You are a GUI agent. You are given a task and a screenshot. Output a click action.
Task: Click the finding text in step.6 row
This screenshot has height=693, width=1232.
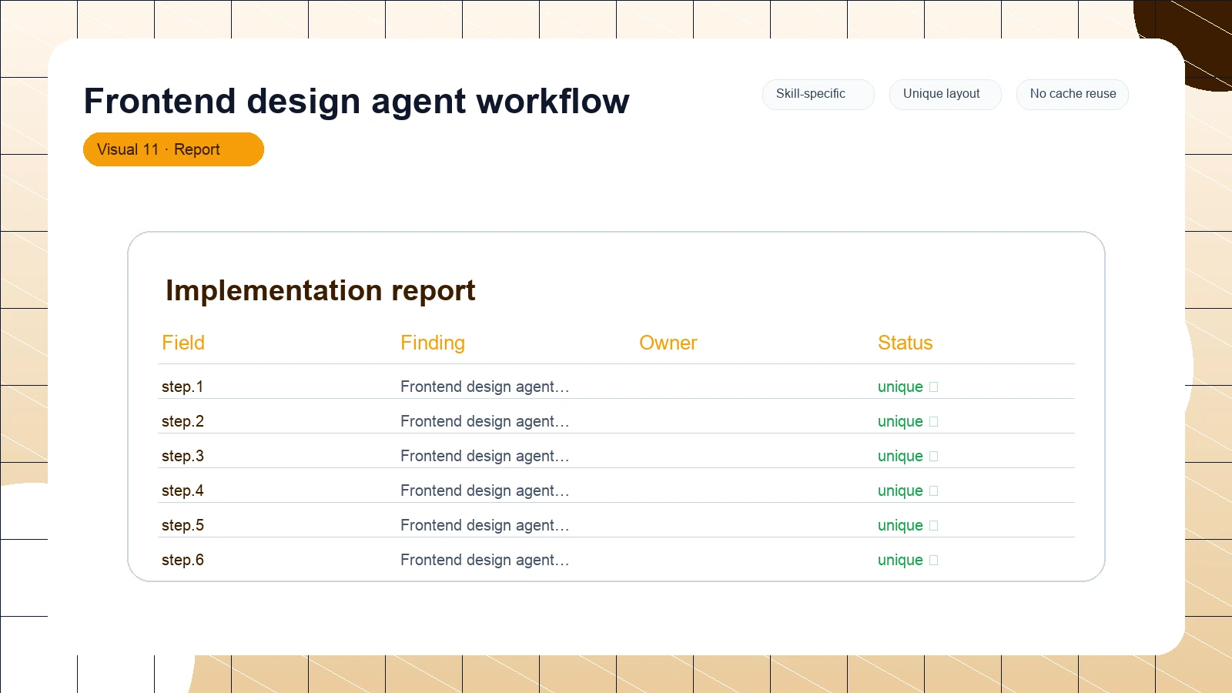click(485, 560)
